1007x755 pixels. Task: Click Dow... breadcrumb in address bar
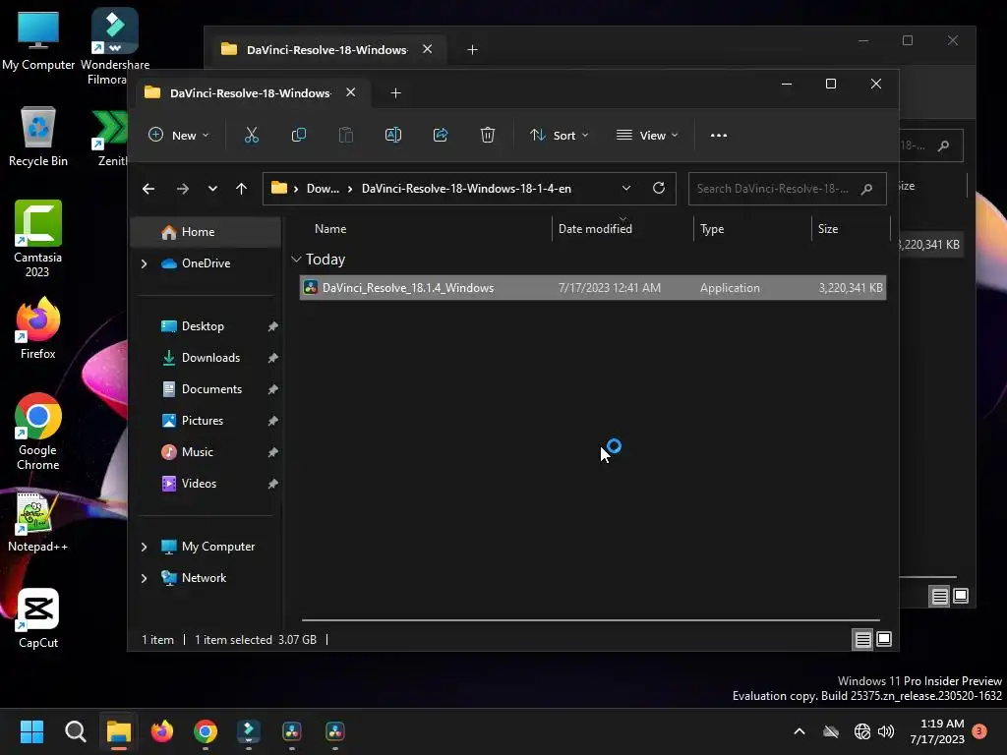click(323, 189)
